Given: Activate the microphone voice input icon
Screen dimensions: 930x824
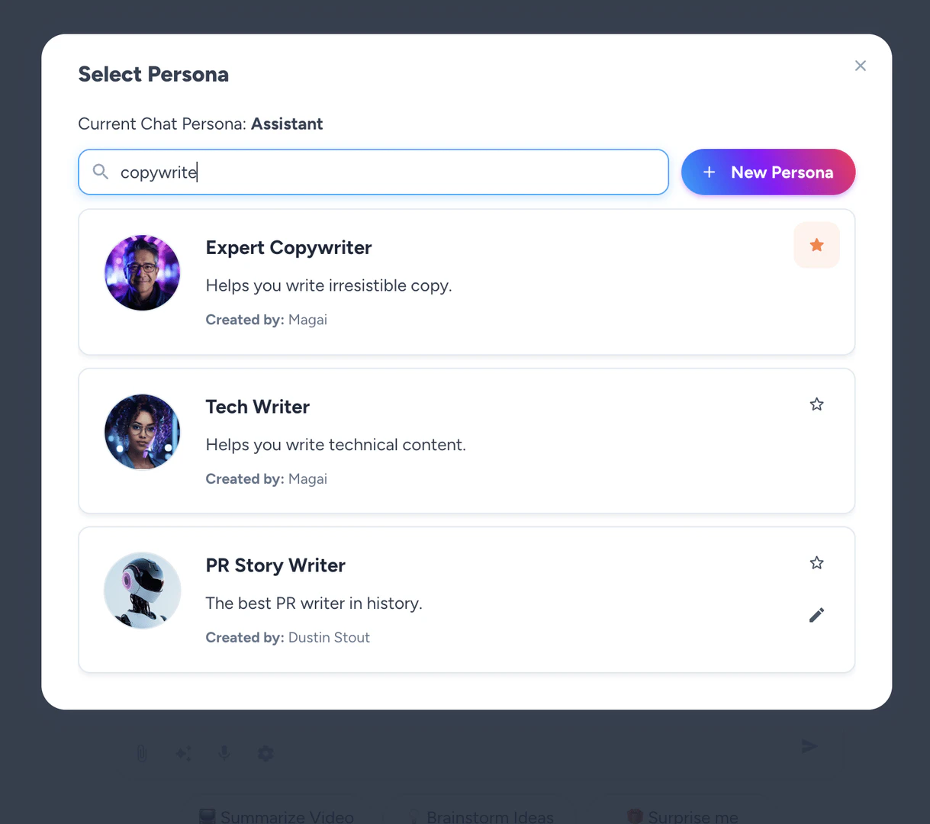Looking at the screenshot, I should click(224, 753).
